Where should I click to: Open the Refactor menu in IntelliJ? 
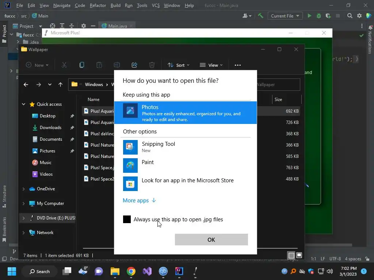pos(98,5)
